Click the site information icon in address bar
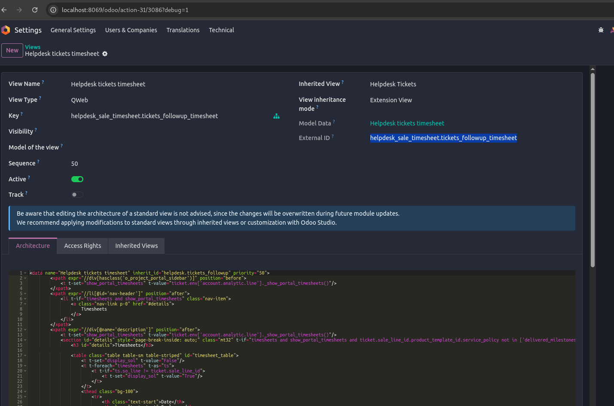The image size is (614, 406). [53, 10]
